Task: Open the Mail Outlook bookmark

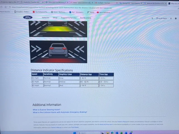Action: 76,12
